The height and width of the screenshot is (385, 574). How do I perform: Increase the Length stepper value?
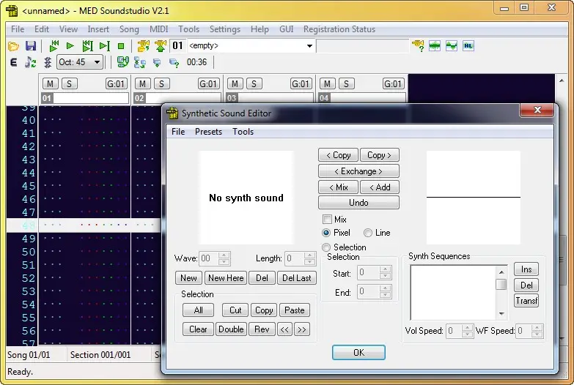[x=309, y=255]
